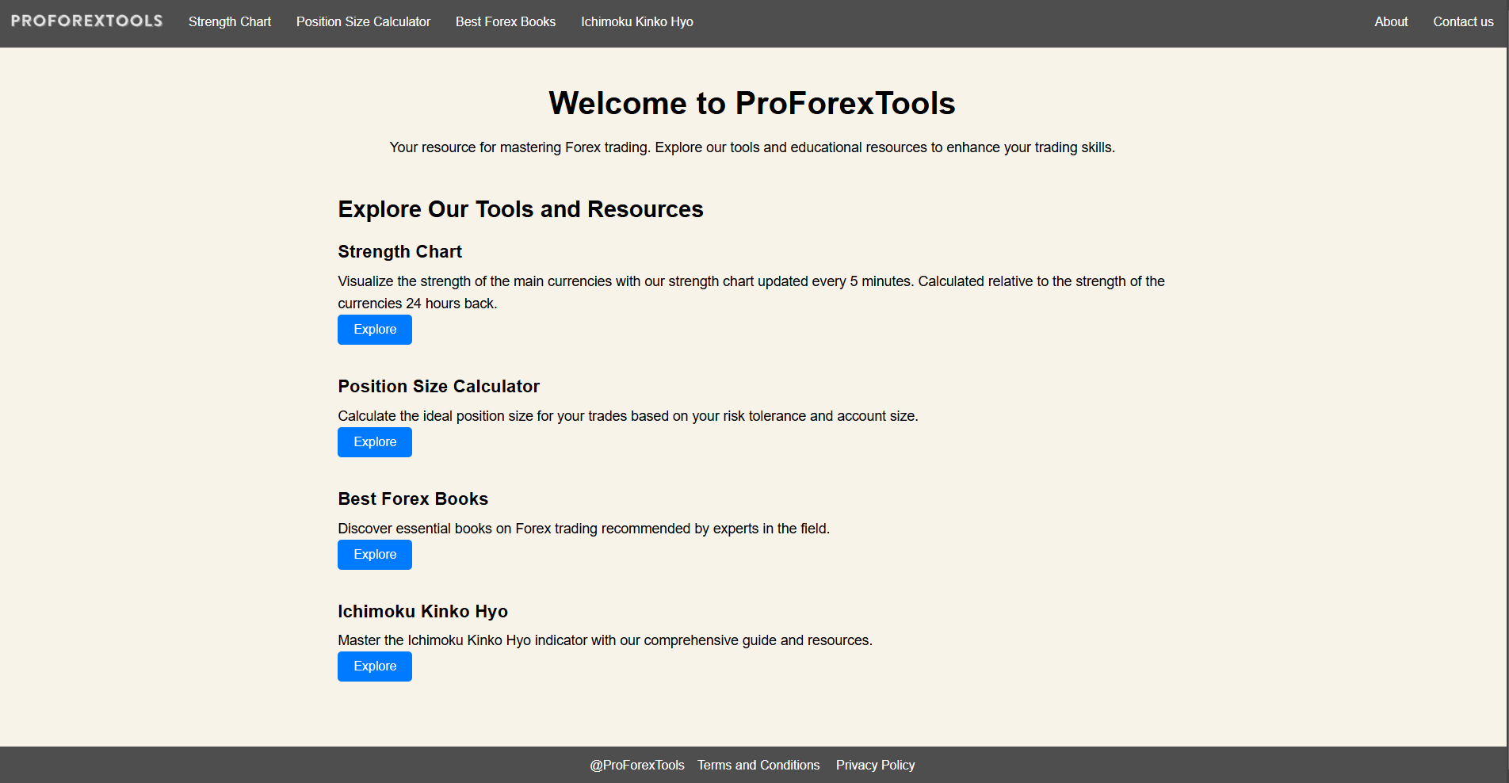Open the About page link
This screenshot has height=783, width=1509.
tap(1391, 22)
